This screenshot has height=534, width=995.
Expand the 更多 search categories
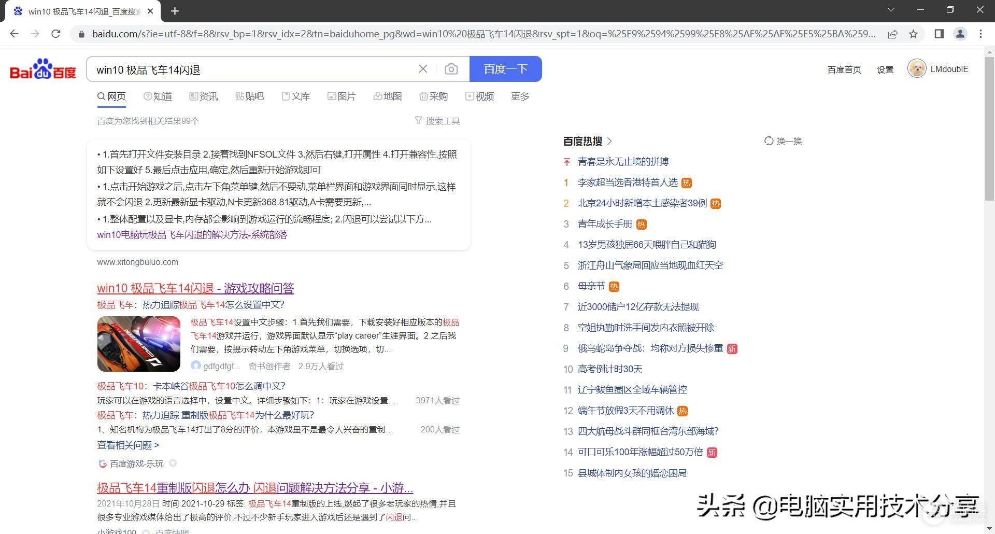point(520,96)
